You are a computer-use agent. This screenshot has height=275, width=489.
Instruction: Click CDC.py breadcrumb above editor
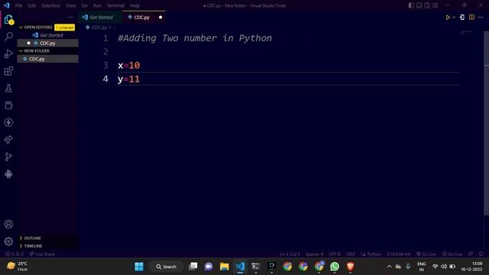point(99,27)
